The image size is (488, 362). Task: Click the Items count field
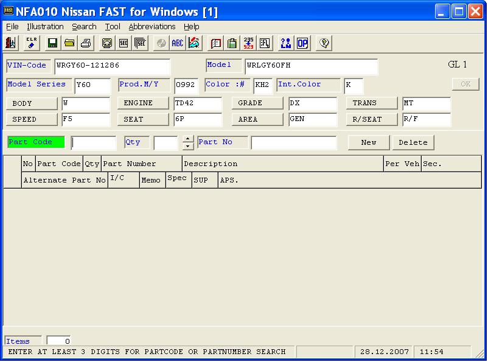[58, 341]
